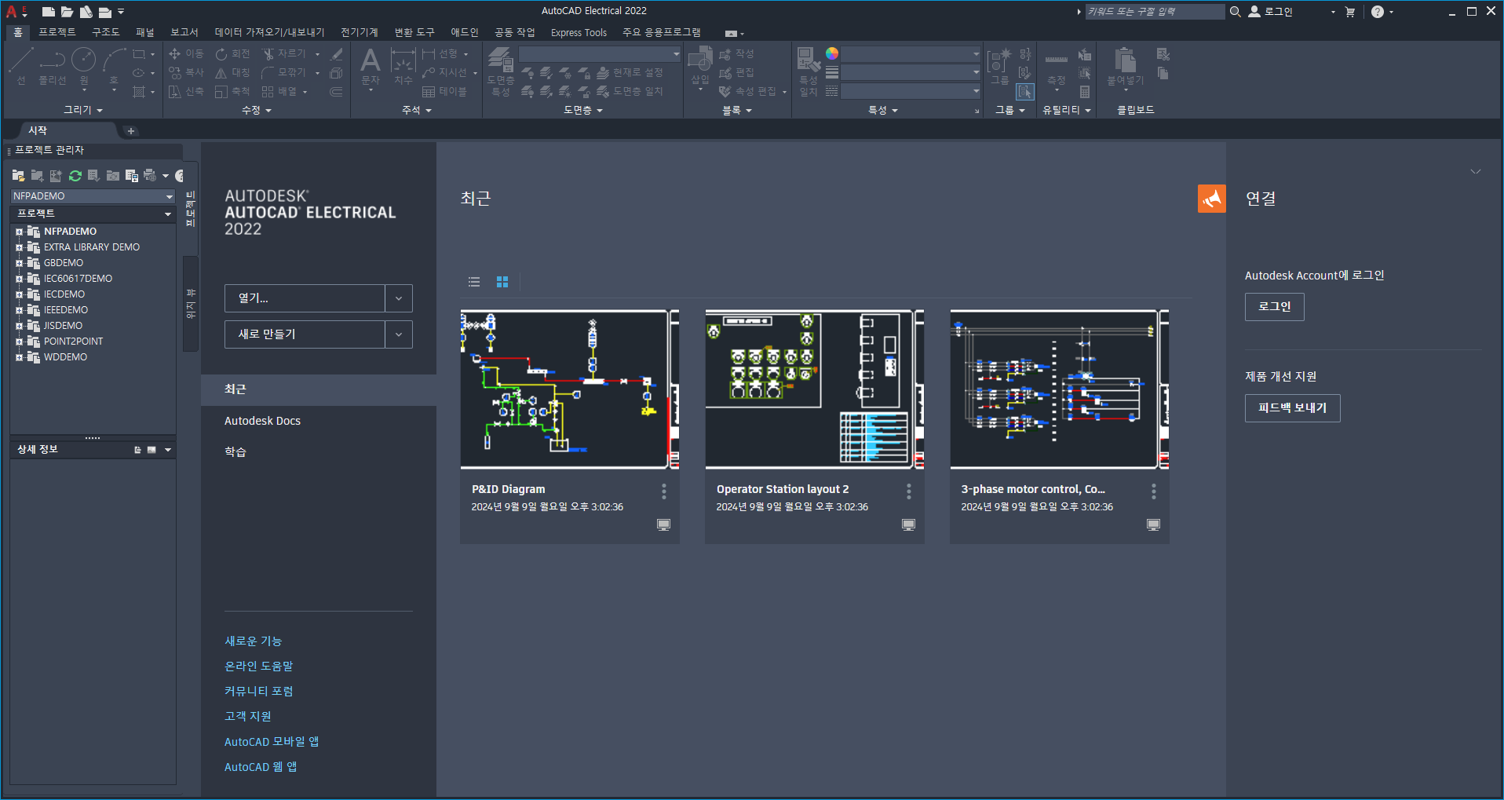Select the 문자 (Text) tool in ribbon
Viewport: 1504px width, 800px height.
pyautogui.click(x=371, y=68)
